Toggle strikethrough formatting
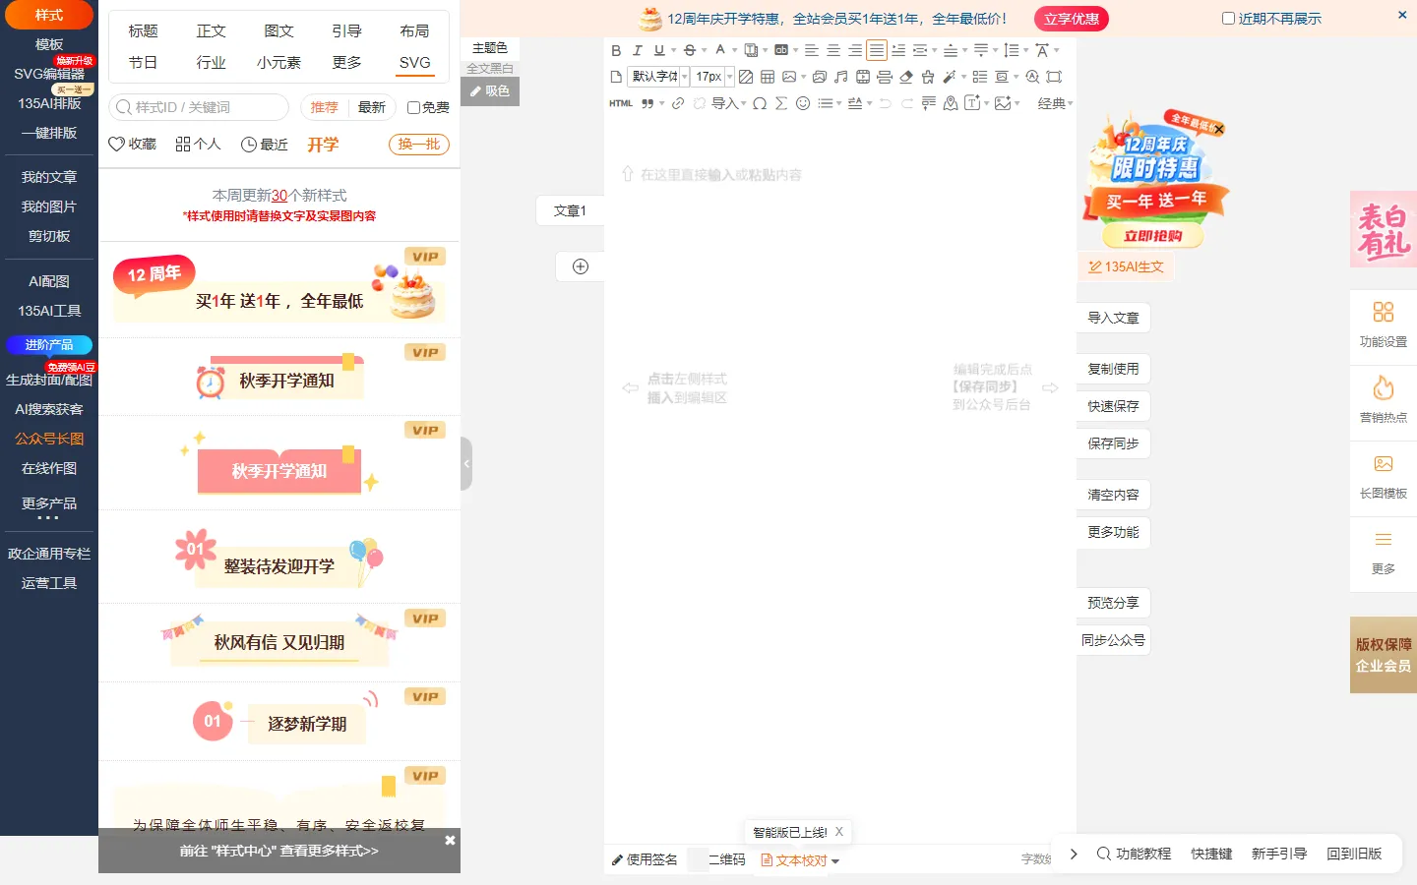1417x885 pixels. tap(690, 50)
